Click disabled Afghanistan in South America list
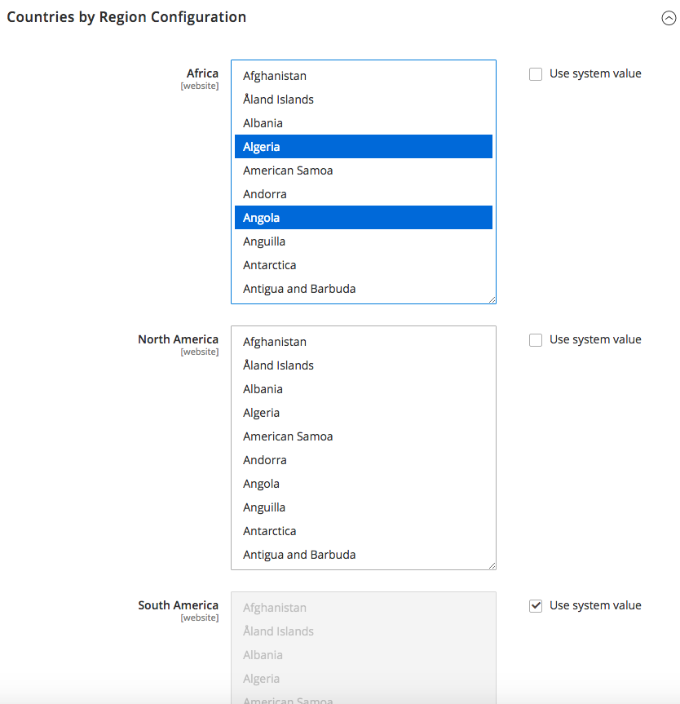Viewport: 680px width, 704px height. pos(363,608)
